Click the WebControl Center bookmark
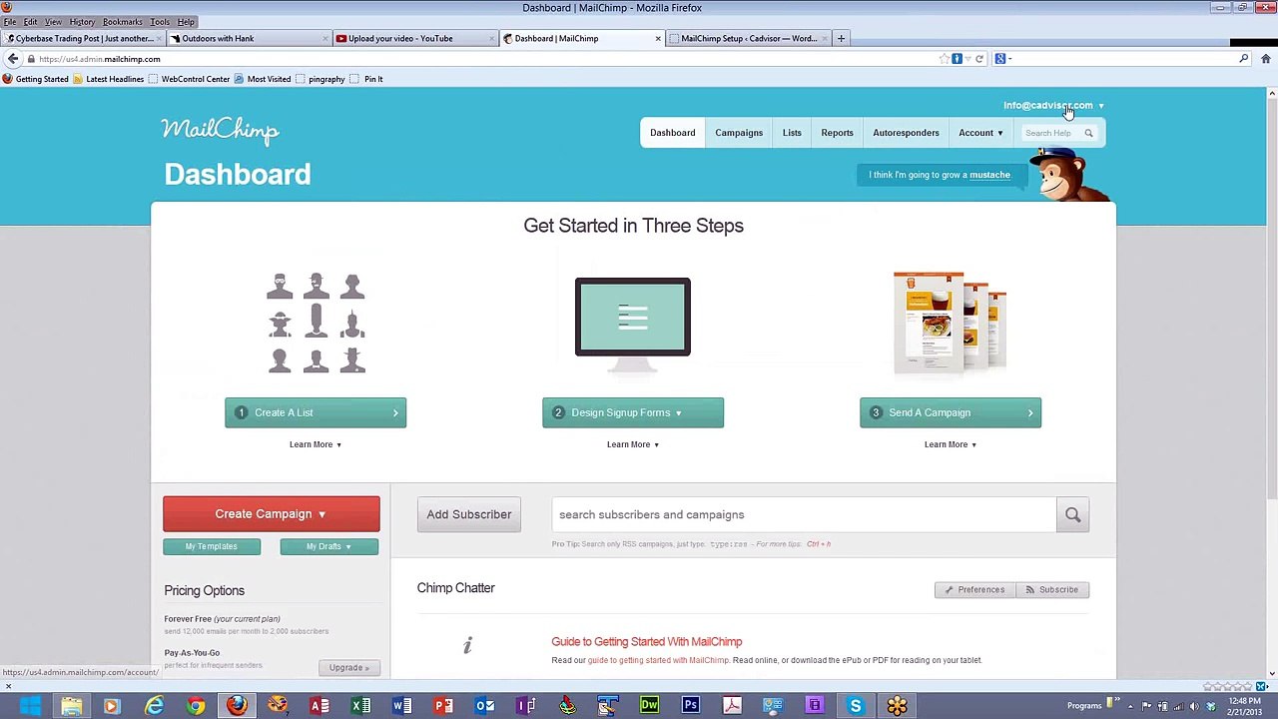 [189, 79]
